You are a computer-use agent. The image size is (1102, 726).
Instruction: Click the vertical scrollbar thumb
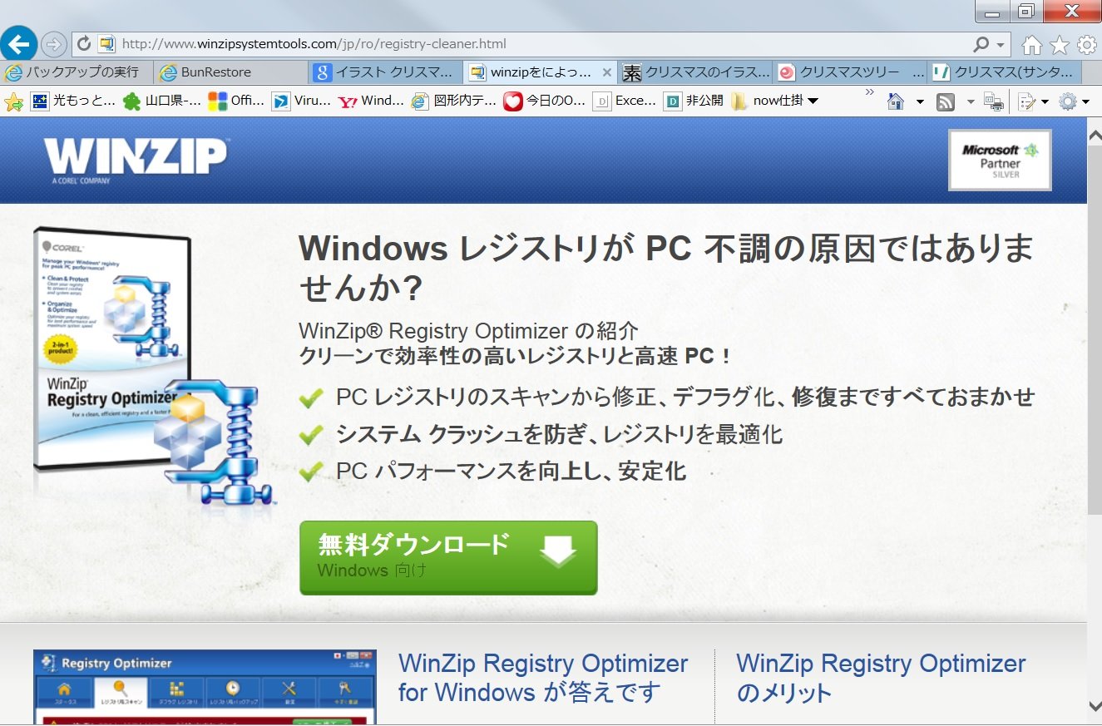coord(1095,329)
